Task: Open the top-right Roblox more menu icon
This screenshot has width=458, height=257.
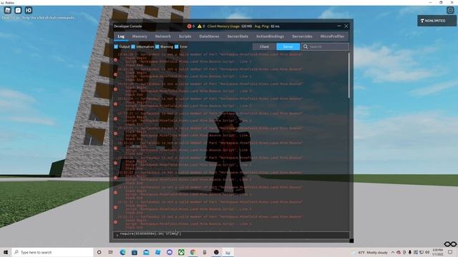Action: click(x=450, y=11)
